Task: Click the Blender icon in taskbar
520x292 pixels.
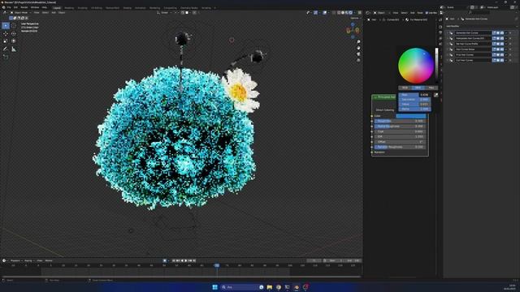Action: click(x=296, y=287)
